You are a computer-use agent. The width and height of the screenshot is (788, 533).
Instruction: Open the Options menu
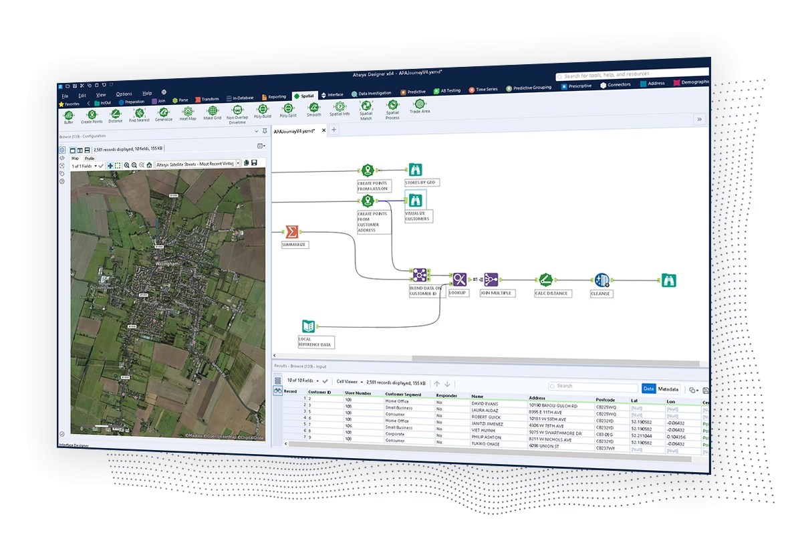click(x=124, y=94)
